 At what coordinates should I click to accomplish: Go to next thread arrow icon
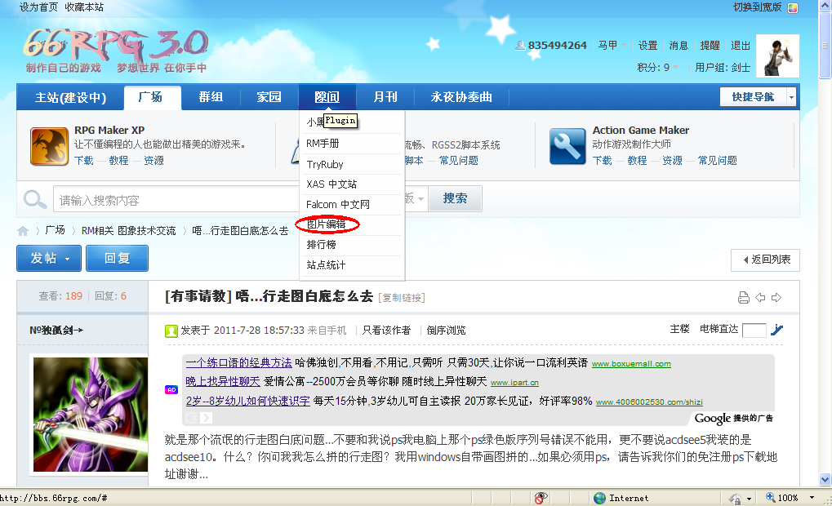point(776,298)
